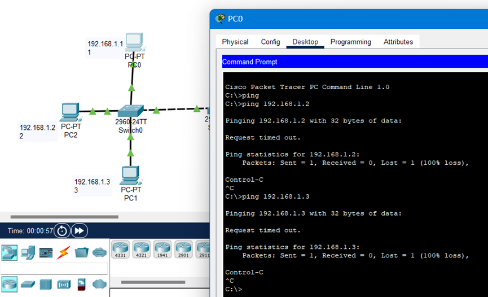Choose the Security firewall subcategory icon
The height and width of the screenshot is (297, 488).
[x=82, y=284]
